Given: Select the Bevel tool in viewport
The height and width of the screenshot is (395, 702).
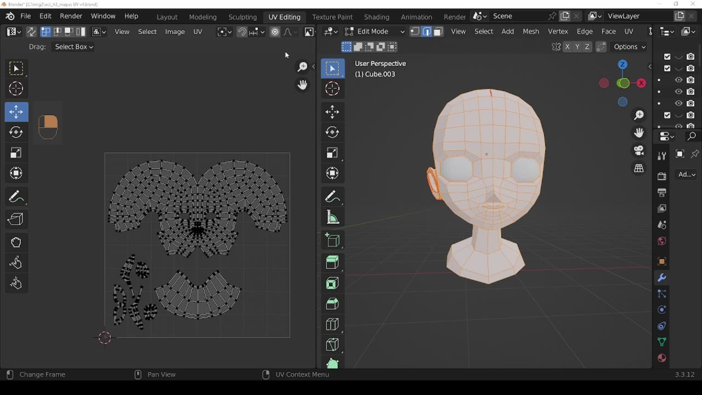Looking at the screenshot, I should (332, 303).
